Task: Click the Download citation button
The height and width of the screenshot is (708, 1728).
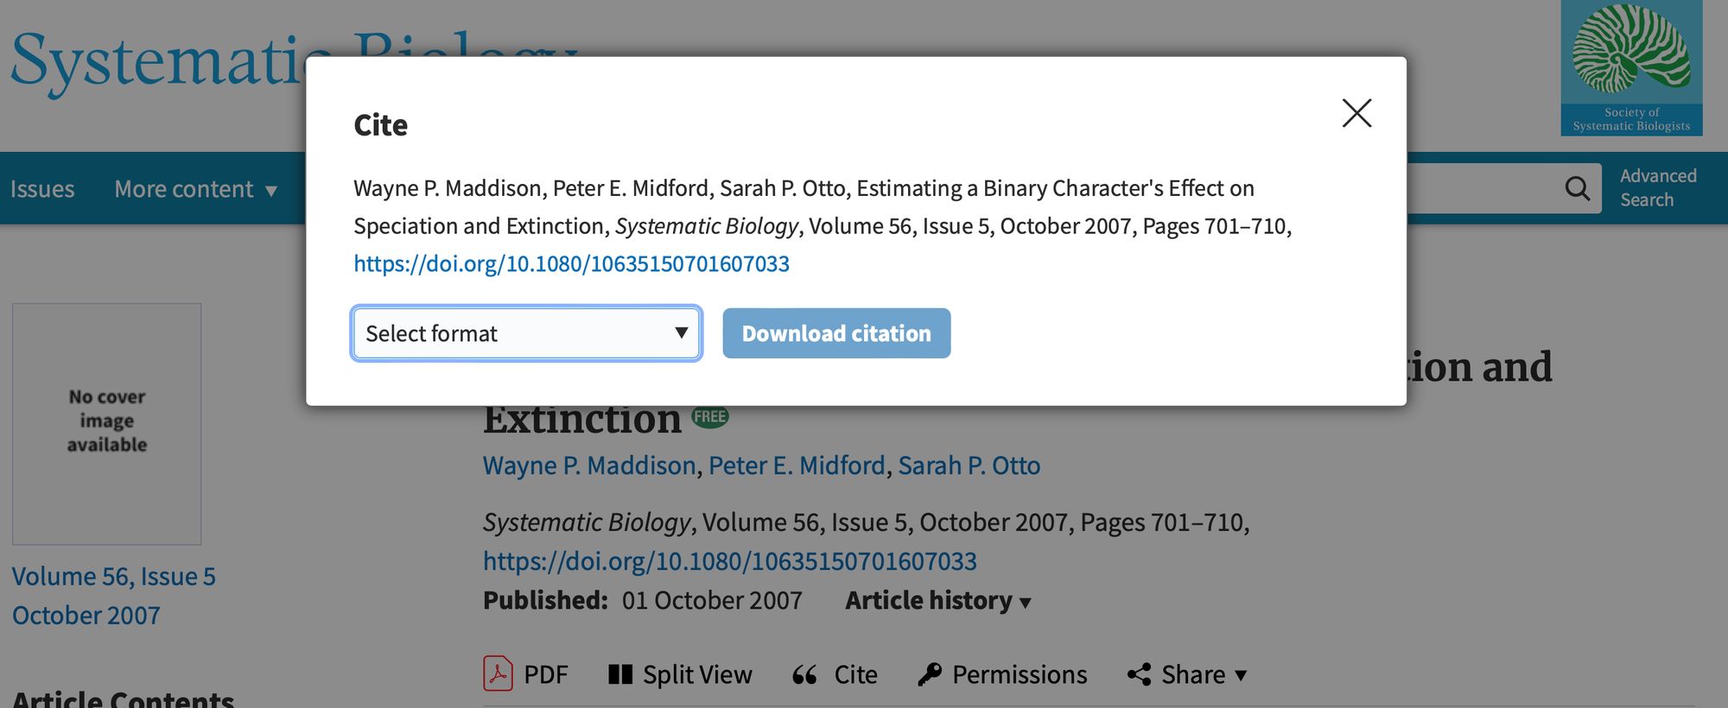Action: (x=836, y=333)
